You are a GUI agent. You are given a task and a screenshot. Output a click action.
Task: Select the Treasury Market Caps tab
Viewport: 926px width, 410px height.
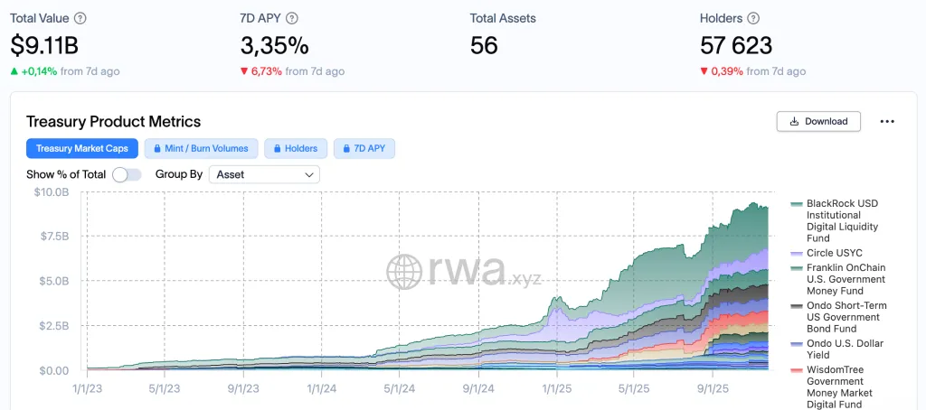point(82,149)
